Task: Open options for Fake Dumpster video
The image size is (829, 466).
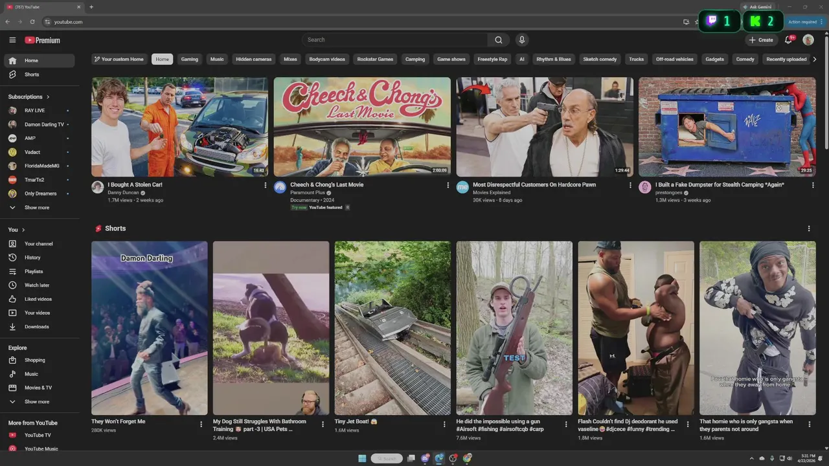Action: click(813, 185)
